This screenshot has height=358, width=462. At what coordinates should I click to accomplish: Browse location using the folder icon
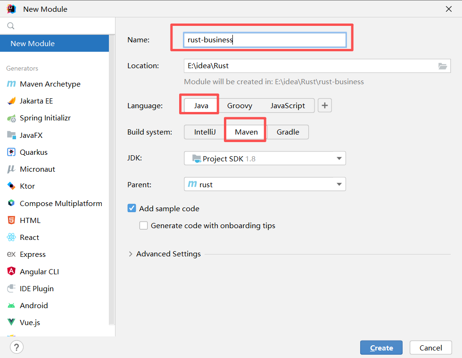tap(442, 66)
